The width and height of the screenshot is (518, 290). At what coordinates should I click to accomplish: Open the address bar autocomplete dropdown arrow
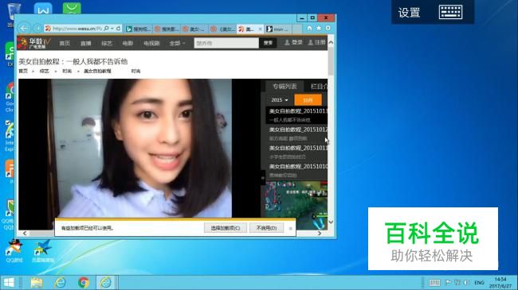112,29
